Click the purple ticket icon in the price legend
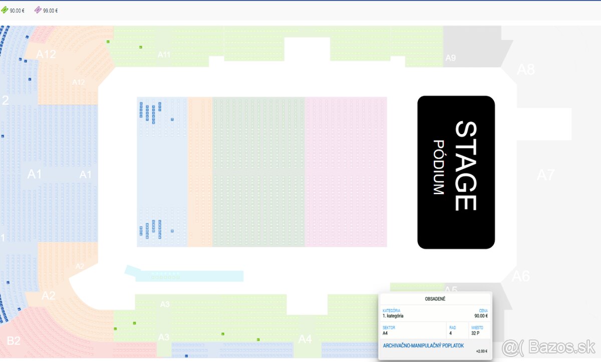This screenshot has width=601, height=362. (38, 10)
